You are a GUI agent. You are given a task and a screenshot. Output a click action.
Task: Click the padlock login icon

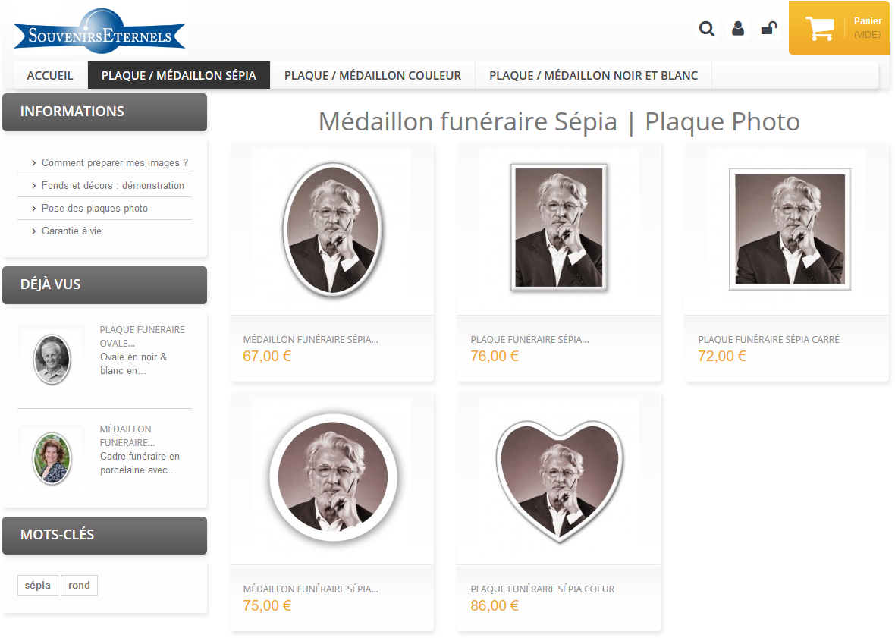tap(768, 29)
